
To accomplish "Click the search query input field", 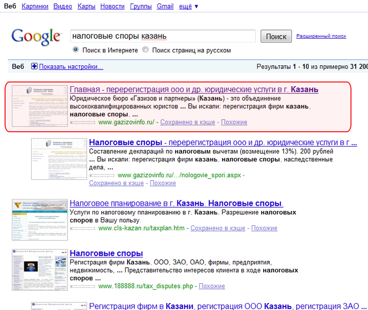I will [x=162, y=36].
